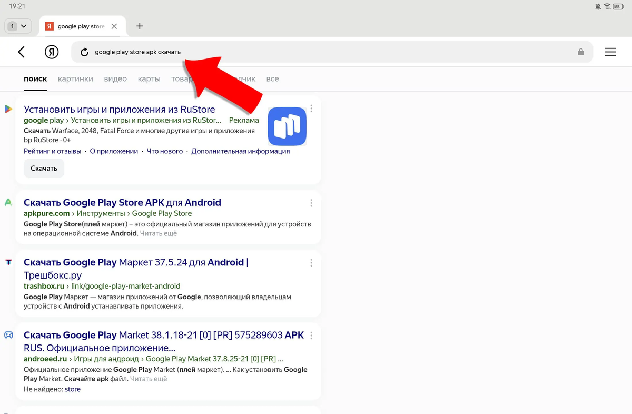Click androeed gamepad favicon icon
632x414 pixels.
click(8, 335)
